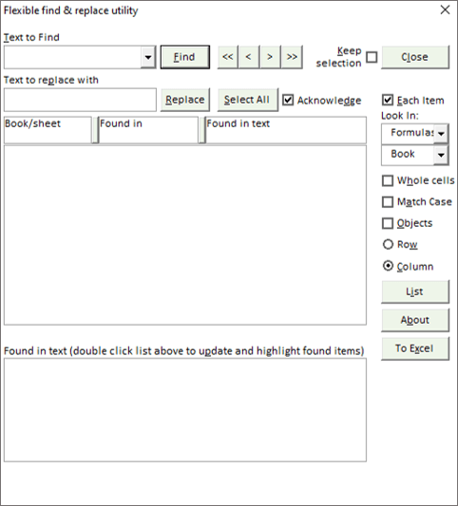The height and width of the screenshot is (506, 458).
Task: Enable the Match Case checkbox
Action: (x=388, y=202)
